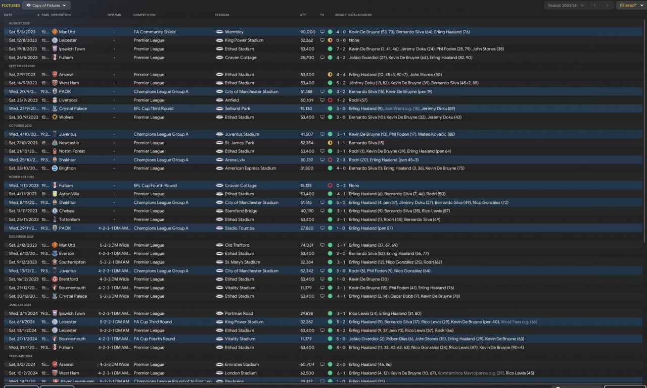This screenshot has height=388, width=647.
Task: Click the Leicester badge on 12/8/2023 fixture
Action: click(x=55, y=40)
